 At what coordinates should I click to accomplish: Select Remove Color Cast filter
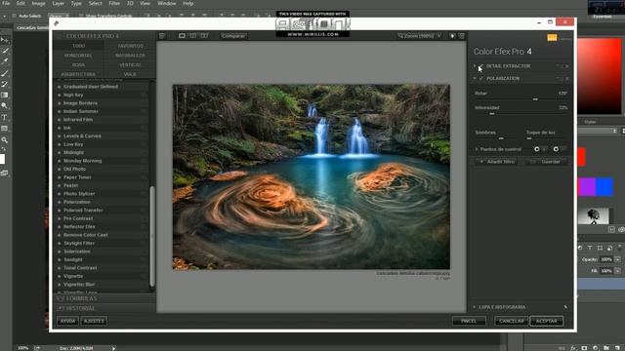[x=85, y=235]
